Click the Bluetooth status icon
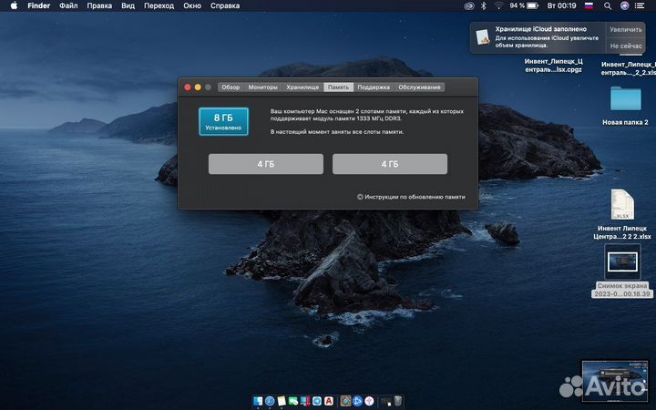Image resolution: width=656 pixels, height=410 pixels. [482, 5]
